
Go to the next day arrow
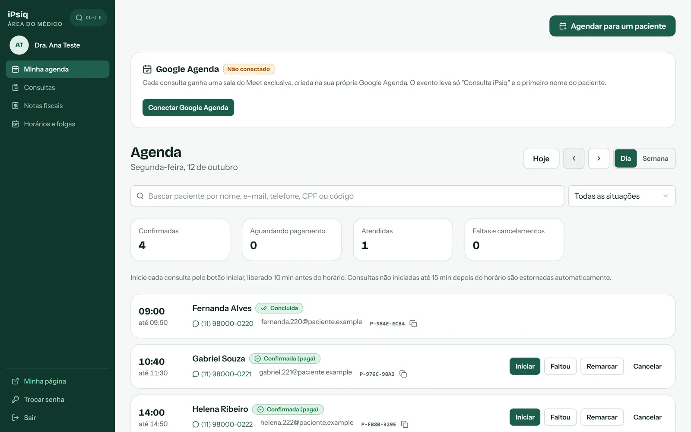(599, 159)
